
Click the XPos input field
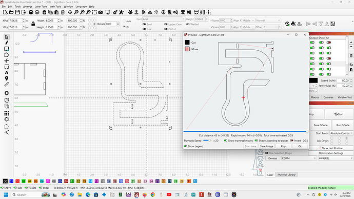15,21
